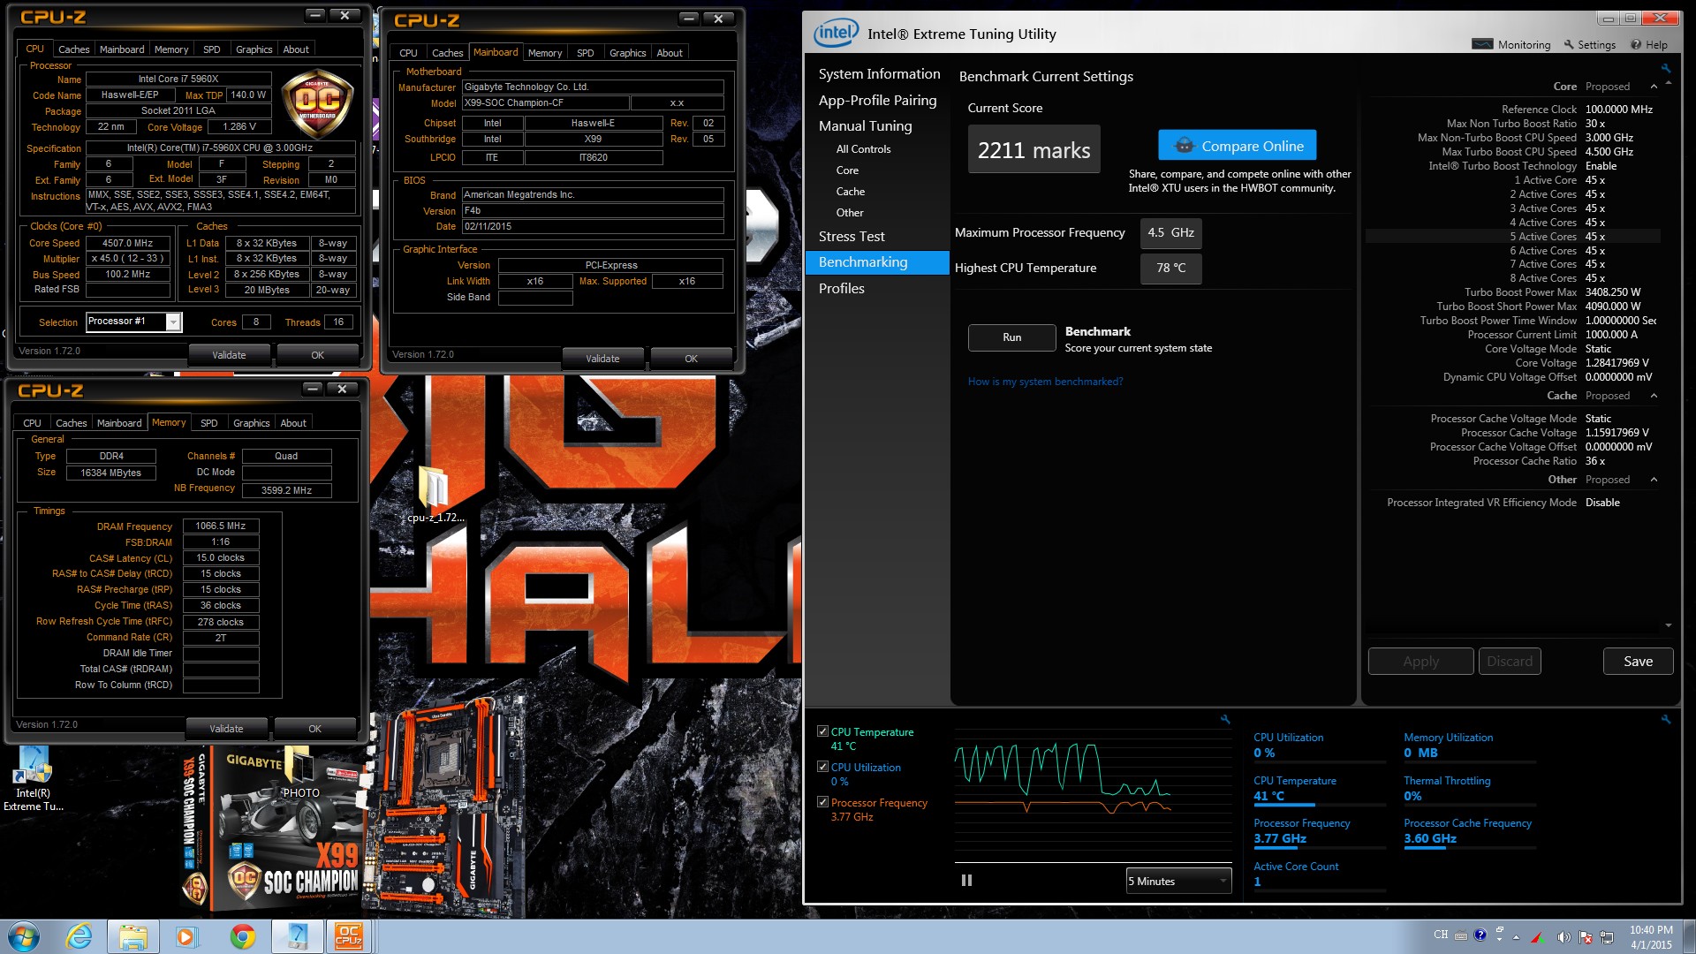This screenshot has height=954, width=1696.
Task: Switch to OC CPU-Z taskbar button
Action: pos(349,936)
